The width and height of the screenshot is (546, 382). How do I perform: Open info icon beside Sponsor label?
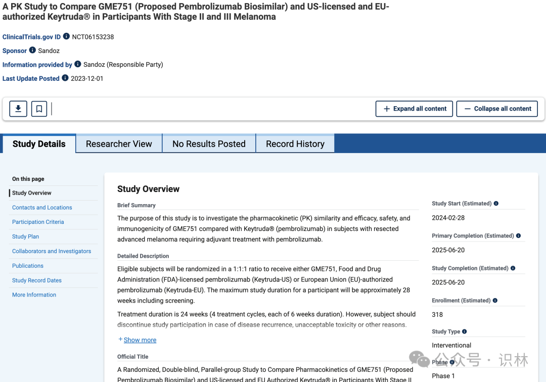click(x=32, y=50)
